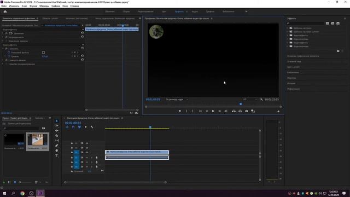This screenshot has width=350, height=197.
Task: Expand the Видеопереходы folder in Effects
Action: (288, 46)
